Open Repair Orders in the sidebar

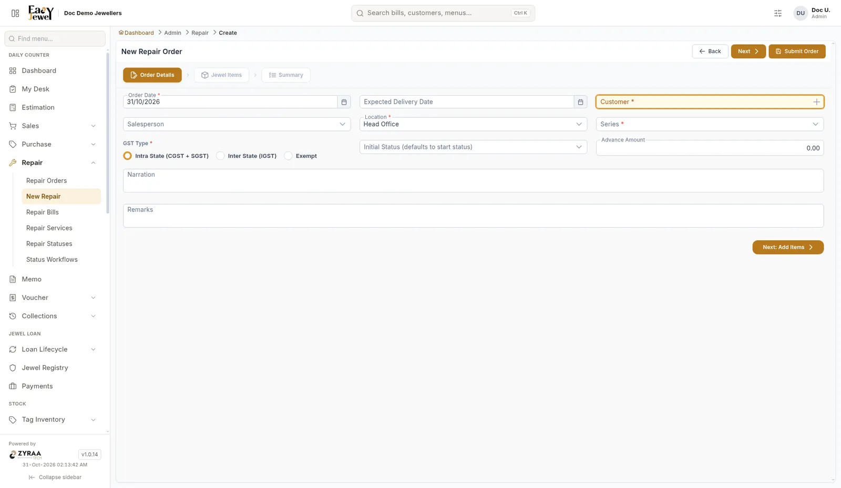tap(46, 180)
